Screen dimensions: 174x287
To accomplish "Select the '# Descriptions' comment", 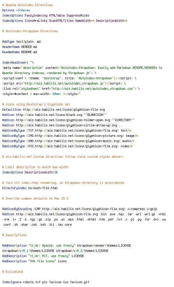I will pos(14,235).
